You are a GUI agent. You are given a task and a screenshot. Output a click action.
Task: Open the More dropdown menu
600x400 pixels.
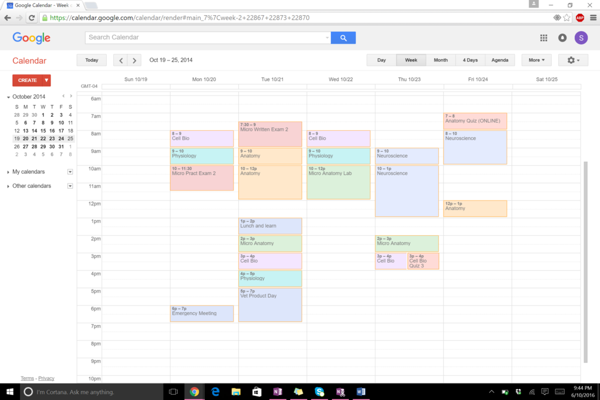point(536,60)
